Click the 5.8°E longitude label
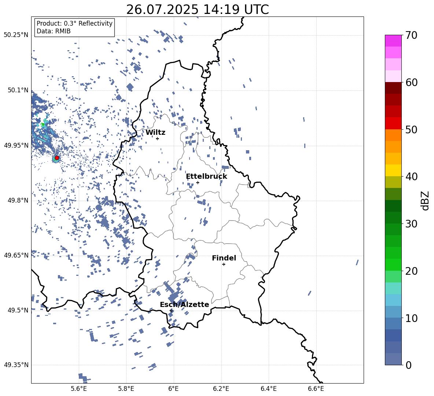Viewport: 434px width, 396px height. click(126, 389)
